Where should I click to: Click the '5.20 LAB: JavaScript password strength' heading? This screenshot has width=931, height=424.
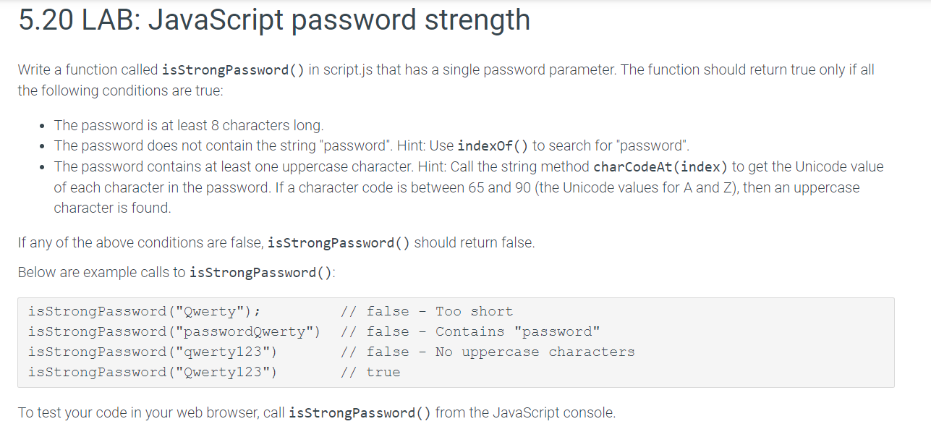click(274, 20)
